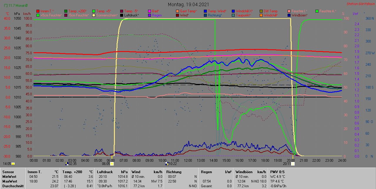This screenshot has height=189, width=376.
Task: Click the moon icon at 02:35
Action: [x=67, y=164]
